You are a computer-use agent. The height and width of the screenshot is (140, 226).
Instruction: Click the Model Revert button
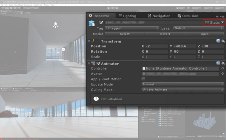[x=165, y=34]
